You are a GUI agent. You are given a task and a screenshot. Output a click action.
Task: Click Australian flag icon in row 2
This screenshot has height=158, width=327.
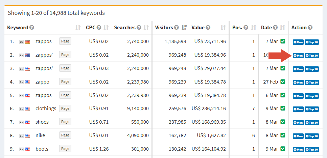(x=27, y=55)
